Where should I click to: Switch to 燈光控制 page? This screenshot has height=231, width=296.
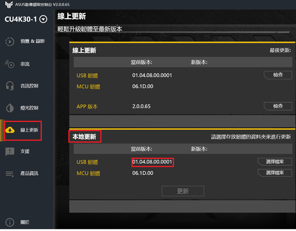29,108
